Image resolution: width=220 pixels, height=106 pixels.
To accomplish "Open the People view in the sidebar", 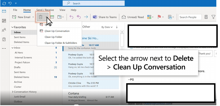I will [x=4, y=30].
